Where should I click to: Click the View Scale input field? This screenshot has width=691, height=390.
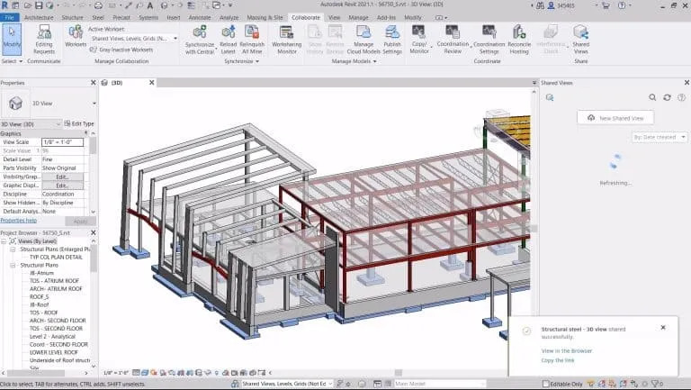(62, 142)
